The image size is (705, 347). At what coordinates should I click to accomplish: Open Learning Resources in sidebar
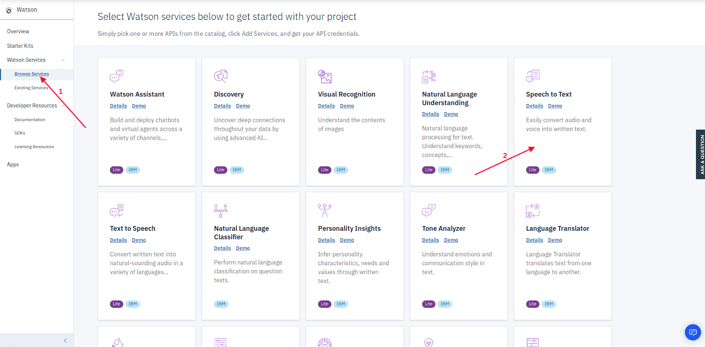pyautogui.click(x=34, y=147)
